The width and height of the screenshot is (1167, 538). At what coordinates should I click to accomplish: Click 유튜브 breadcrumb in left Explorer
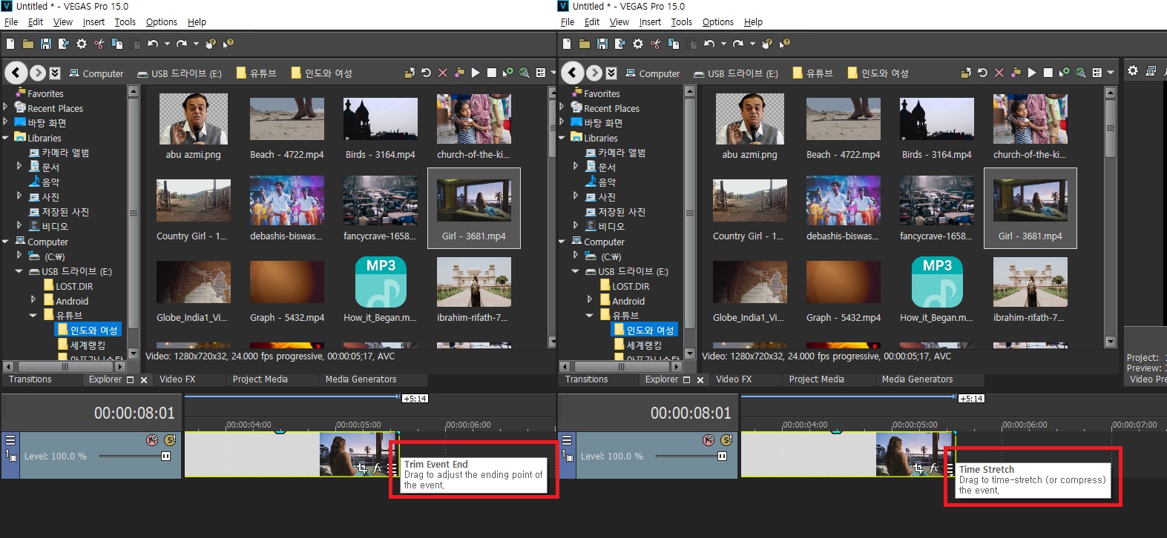[257, 73]
